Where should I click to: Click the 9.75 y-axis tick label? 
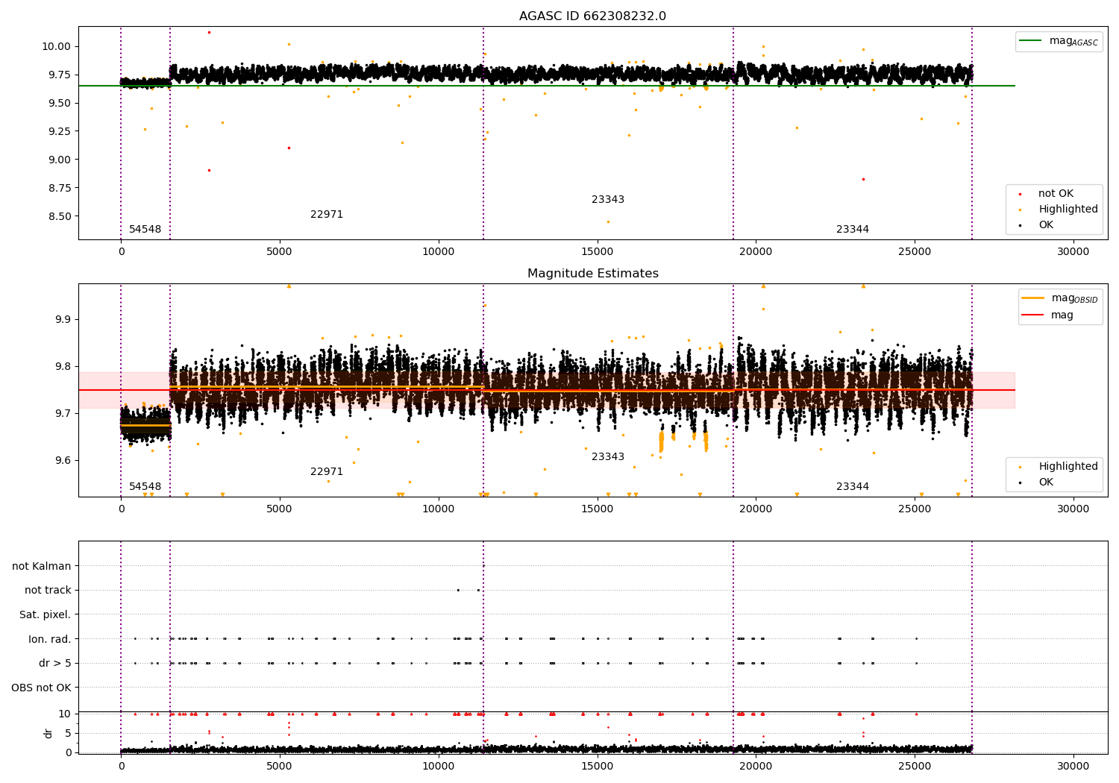[60, 75]
